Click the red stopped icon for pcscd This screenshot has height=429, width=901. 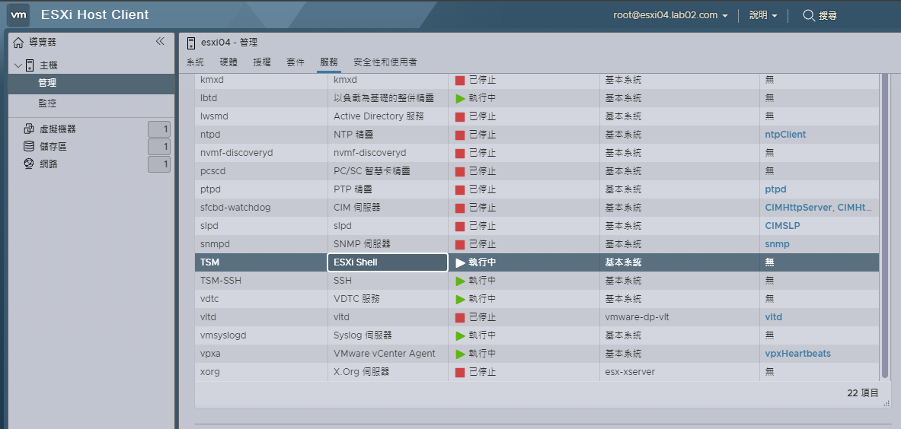(x=460, y=171)
